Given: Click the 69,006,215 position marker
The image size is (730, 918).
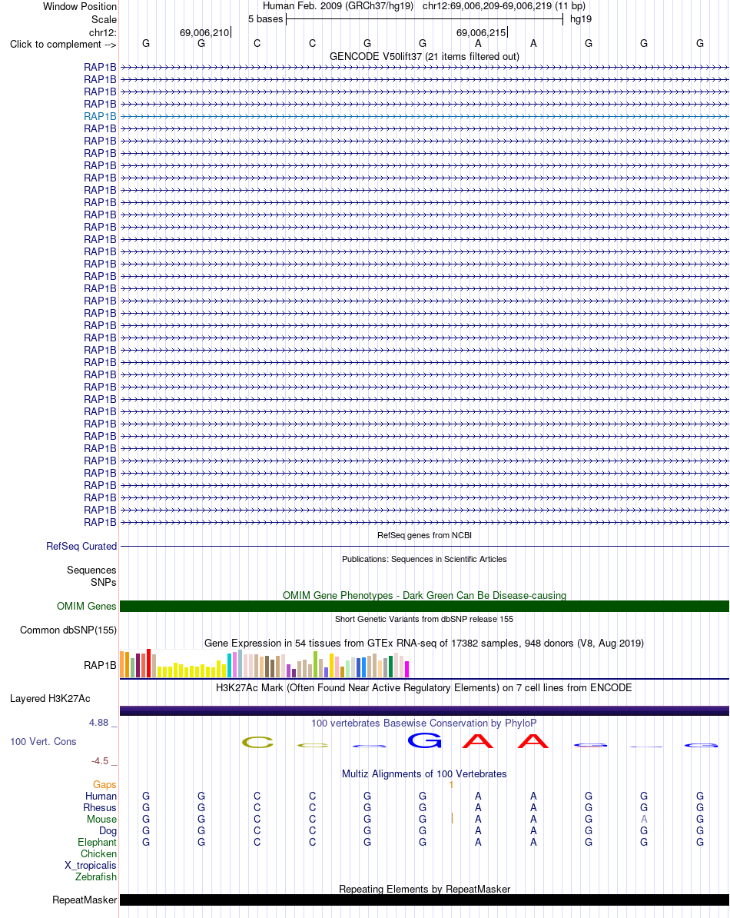Looking at the screenshot, I should pos(481,33).
